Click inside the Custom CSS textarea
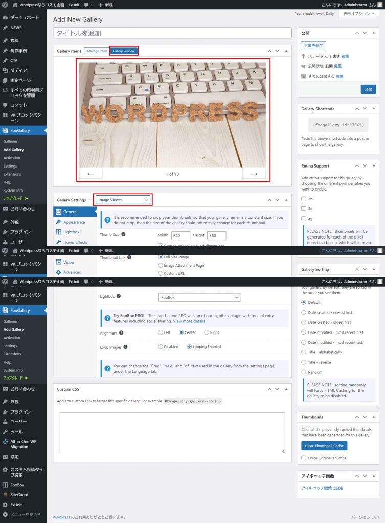 [172, 432]
